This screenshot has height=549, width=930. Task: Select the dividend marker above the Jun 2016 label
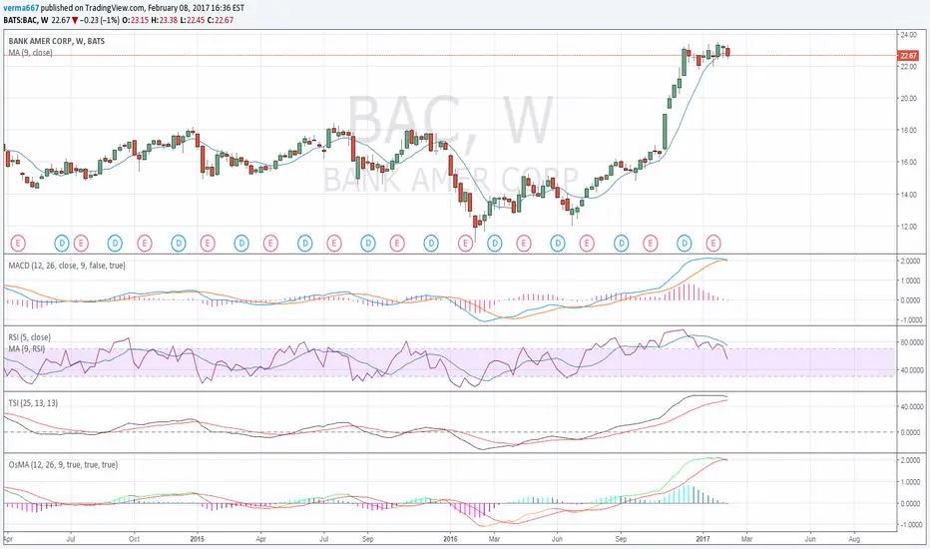click(x=558, y=243)
